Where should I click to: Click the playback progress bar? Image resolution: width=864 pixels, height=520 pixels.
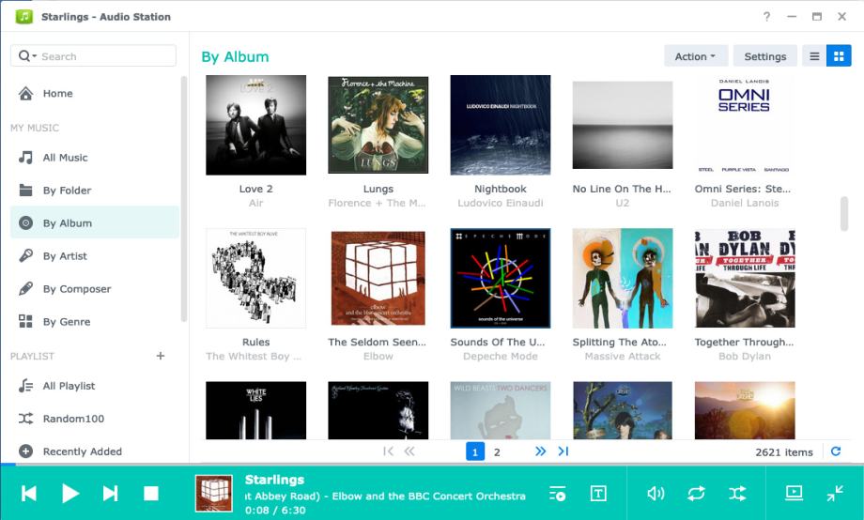[x=432, y=465]
